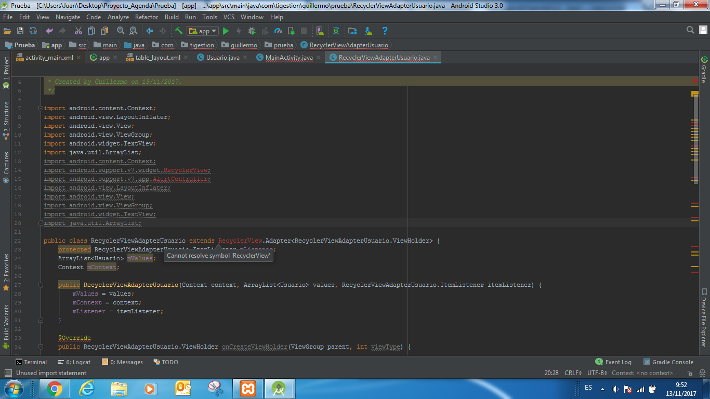Switch to the MainActivity.java tab

click(x=289, y=58)
